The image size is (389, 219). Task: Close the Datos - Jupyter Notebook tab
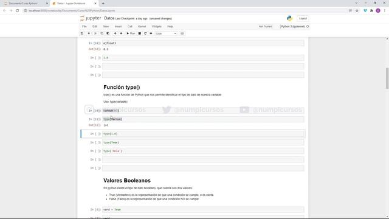pos(95,4)
